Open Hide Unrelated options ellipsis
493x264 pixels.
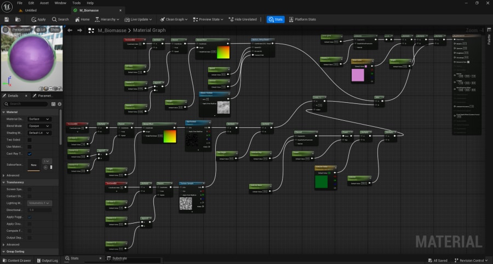tap(261, 20)
